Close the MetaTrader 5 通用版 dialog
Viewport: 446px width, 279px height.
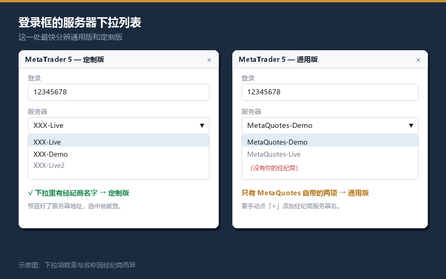click(x=418, y=60)
